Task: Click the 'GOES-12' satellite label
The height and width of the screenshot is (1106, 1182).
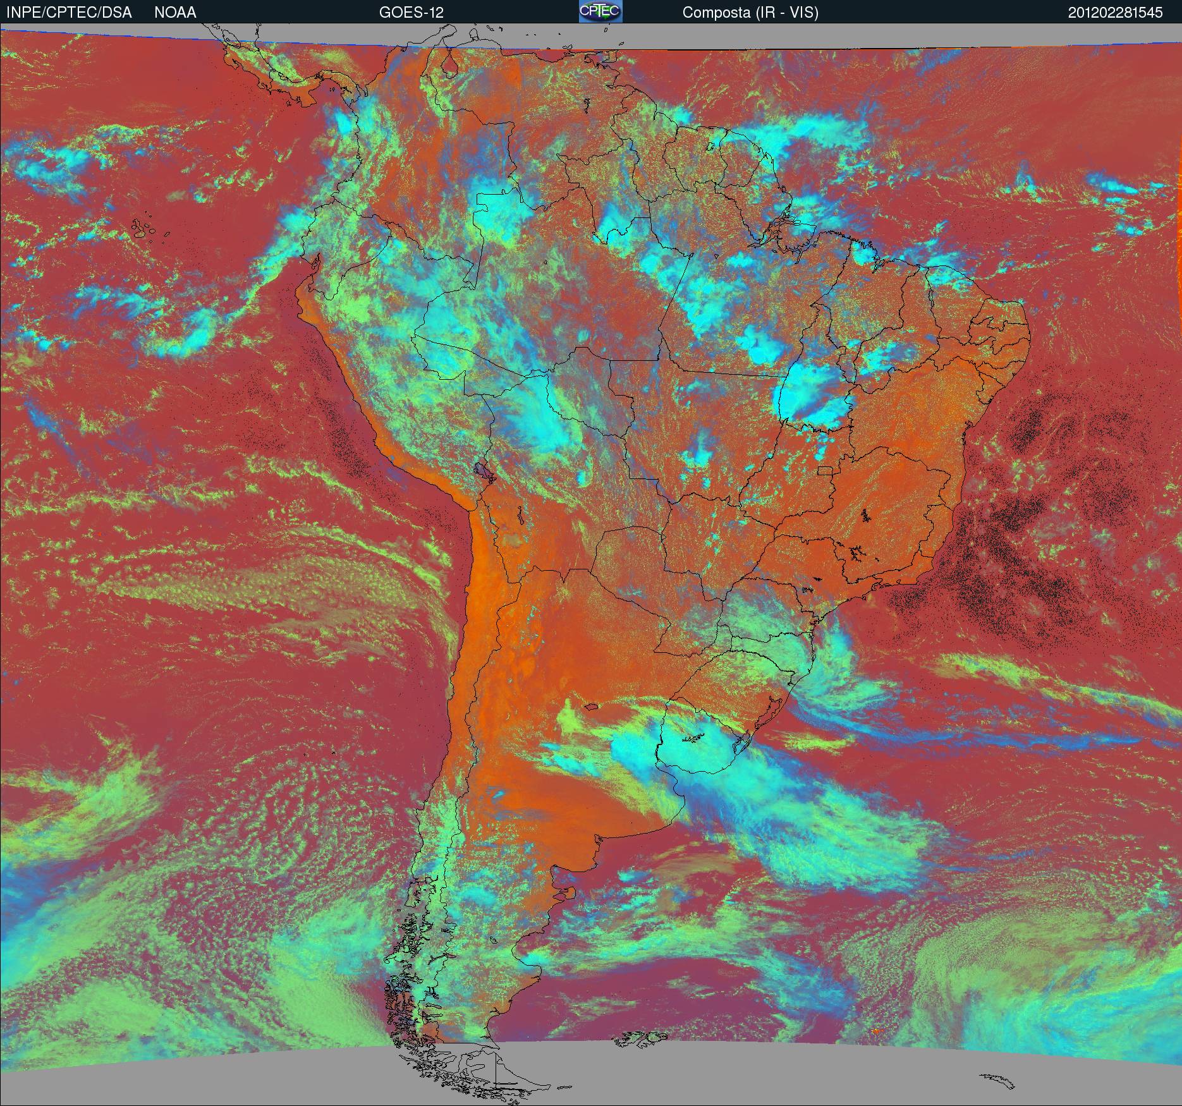Action: pyautogui.click(x=411, y=13)
